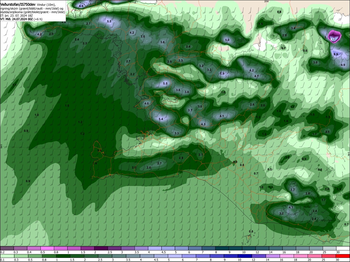Click the valid time line 'VT: Mið. 24.07.2024 00Z (+6 h)'
Screen dimensions: 350x262
tap(21, 19)
